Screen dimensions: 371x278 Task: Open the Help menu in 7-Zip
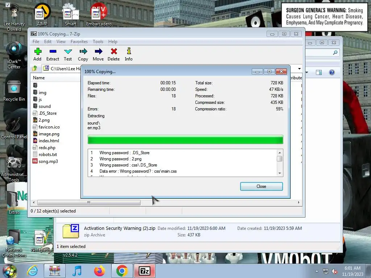pyautogui.click(x=113, y=42)
